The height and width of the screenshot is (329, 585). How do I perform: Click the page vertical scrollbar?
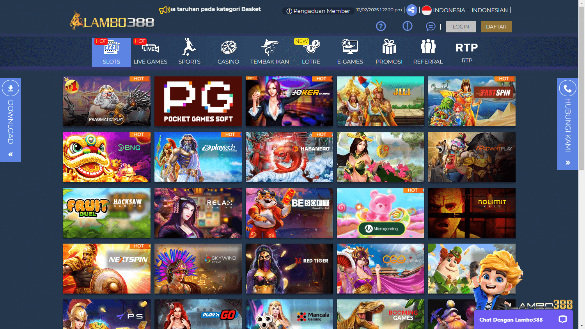pos(581,88)
